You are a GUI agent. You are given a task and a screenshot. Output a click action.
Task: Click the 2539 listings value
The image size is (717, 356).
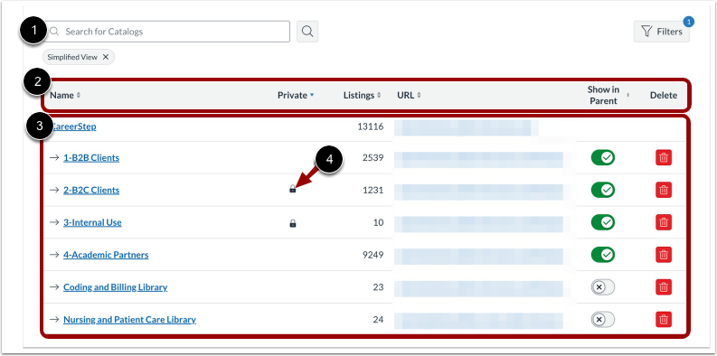coord(373,157)
